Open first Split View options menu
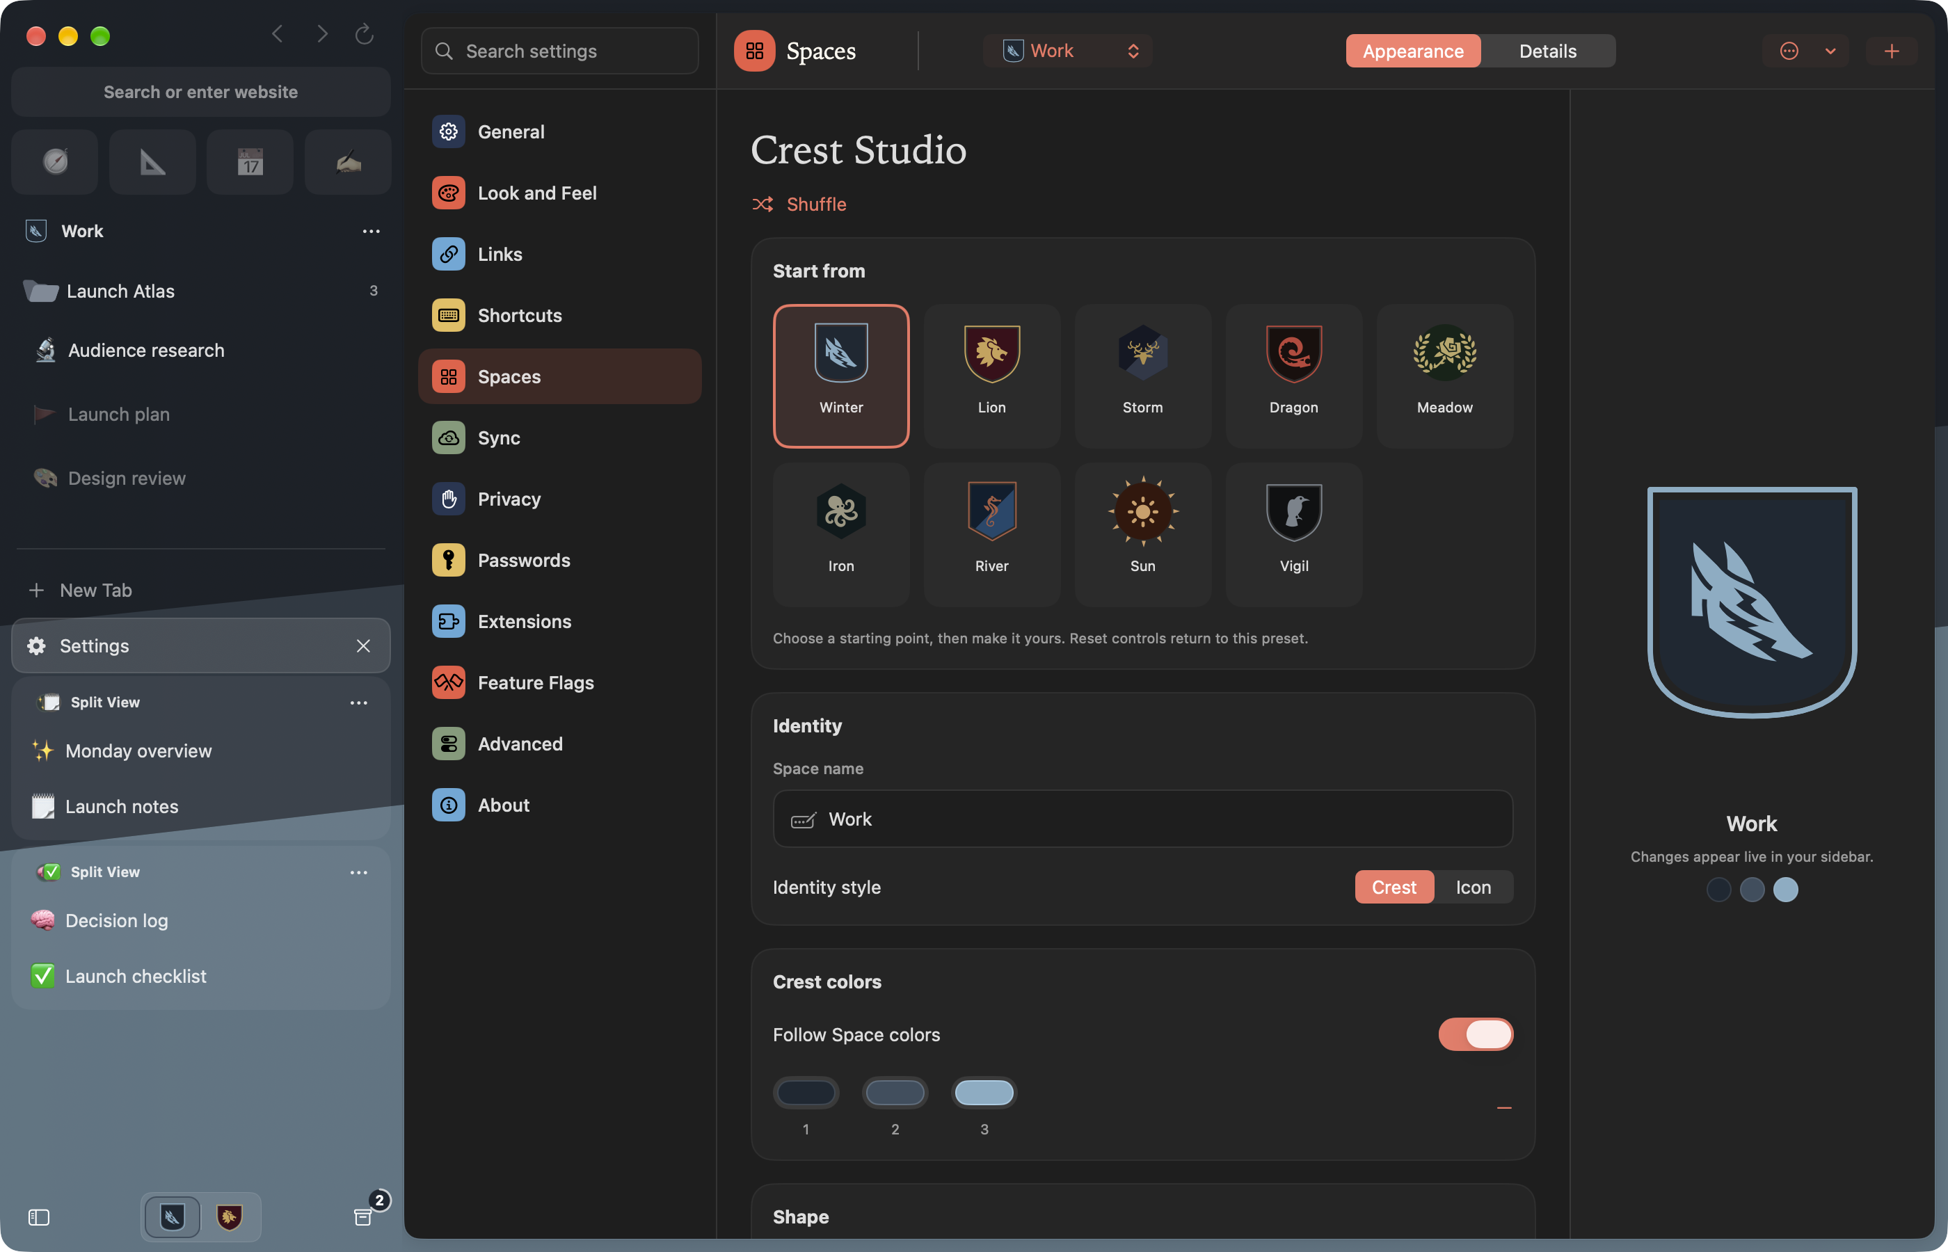 click(x=358, y=703)
